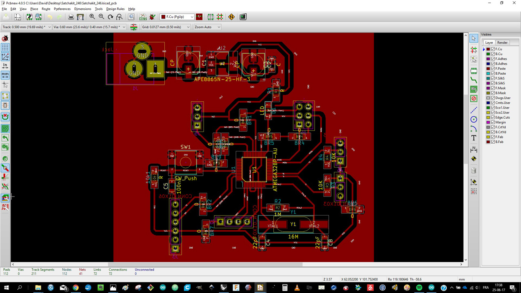Click the Eco1.User layer color swatch

[488, 108]
